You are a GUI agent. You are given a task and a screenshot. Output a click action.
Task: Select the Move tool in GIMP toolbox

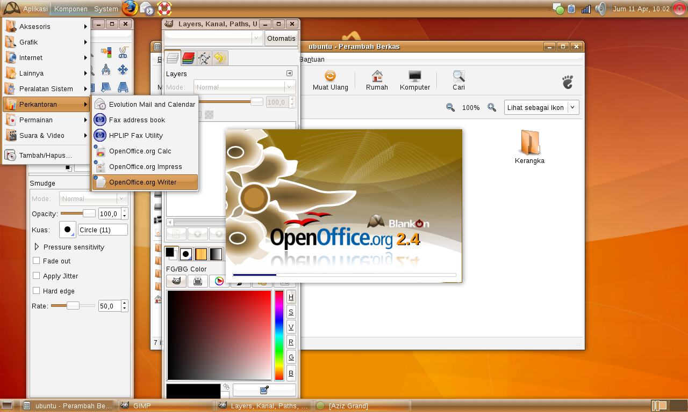tap(123, 69)
